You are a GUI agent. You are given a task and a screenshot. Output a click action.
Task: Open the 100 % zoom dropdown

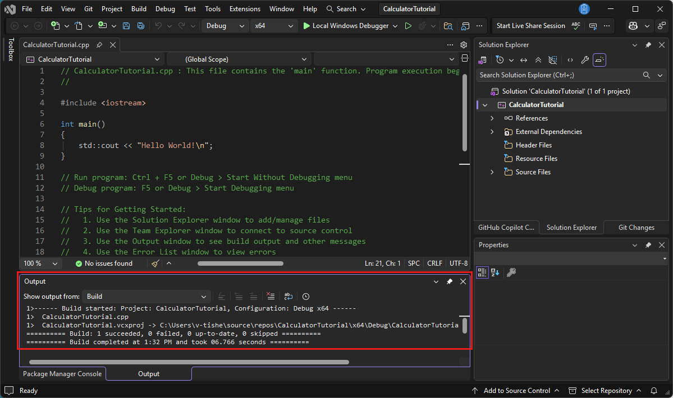pos(40,263)
